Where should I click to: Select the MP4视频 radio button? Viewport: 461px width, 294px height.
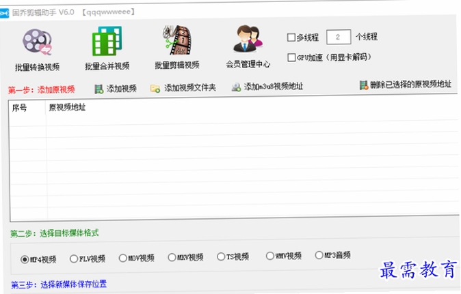pyautogui.click(x=25, y=260)
